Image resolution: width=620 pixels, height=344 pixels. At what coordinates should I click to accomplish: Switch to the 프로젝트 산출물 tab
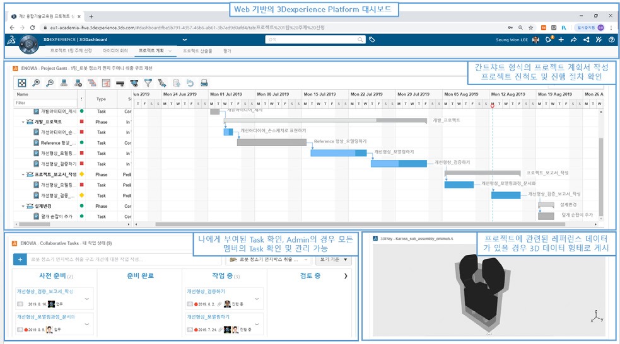click(x=197, y=50)
